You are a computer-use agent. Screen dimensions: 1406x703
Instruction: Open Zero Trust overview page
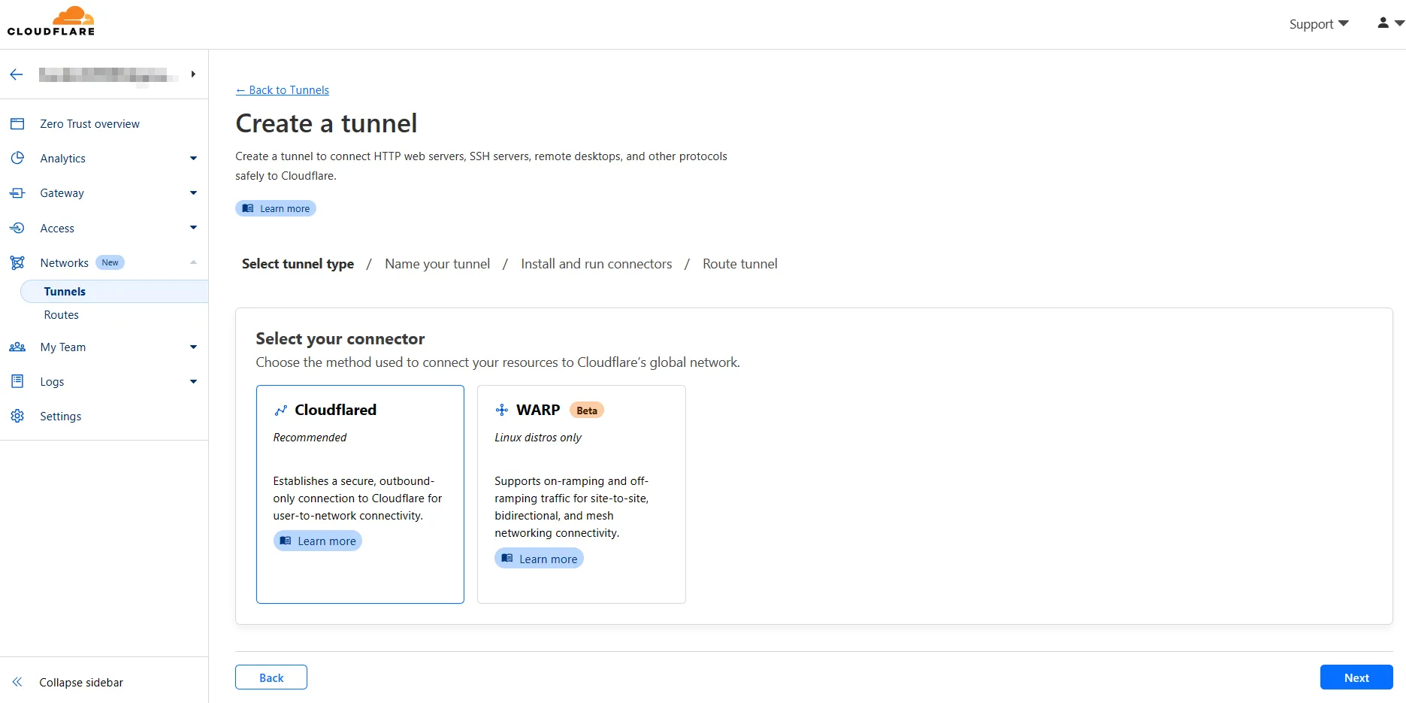(x=90, y=124)
